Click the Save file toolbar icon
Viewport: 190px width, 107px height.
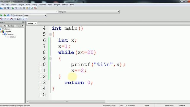(x=5, y=8)
